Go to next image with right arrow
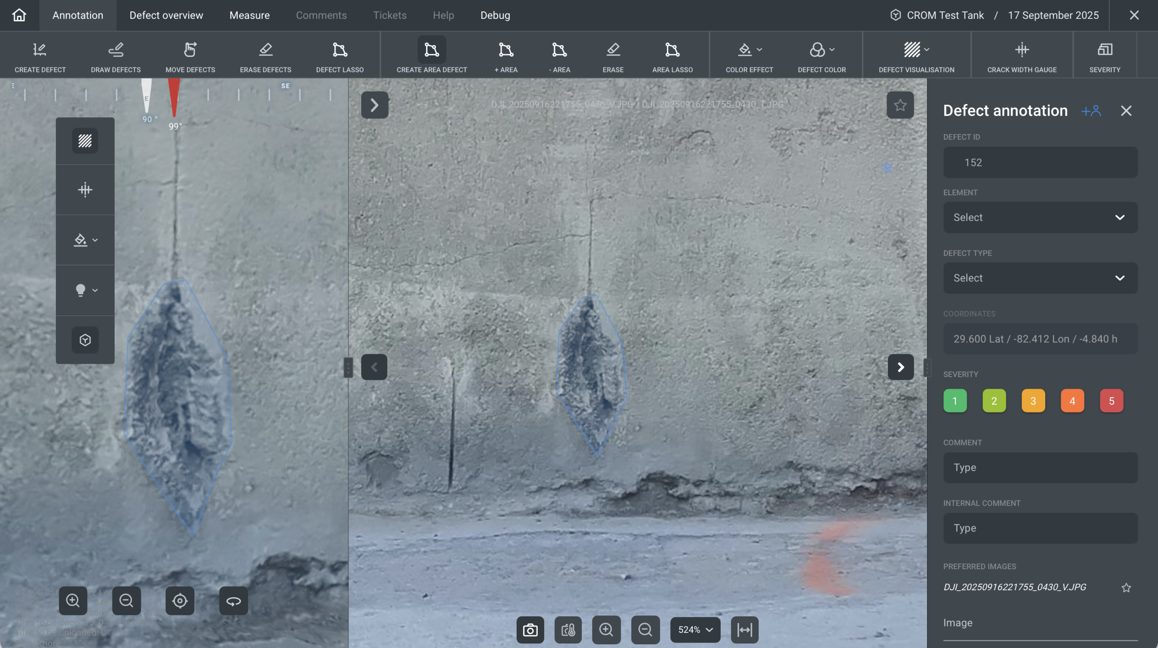This screenshot has height=648, width=1158. (900, 367)
